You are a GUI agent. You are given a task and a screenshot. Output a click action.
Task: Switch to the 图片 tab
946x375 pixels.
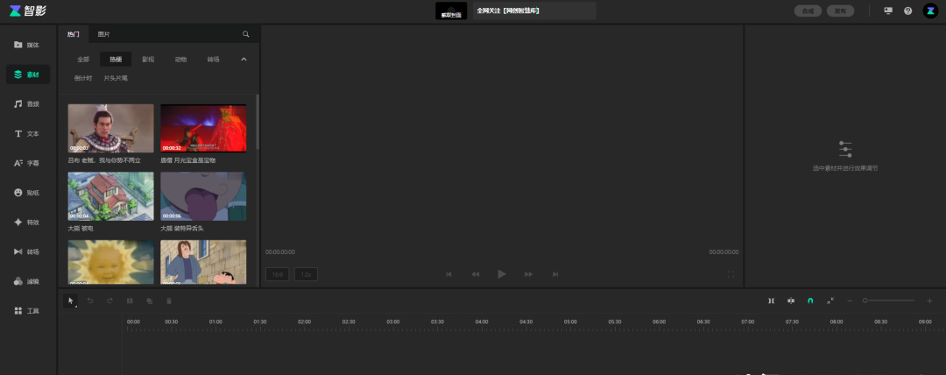[103, 34]
